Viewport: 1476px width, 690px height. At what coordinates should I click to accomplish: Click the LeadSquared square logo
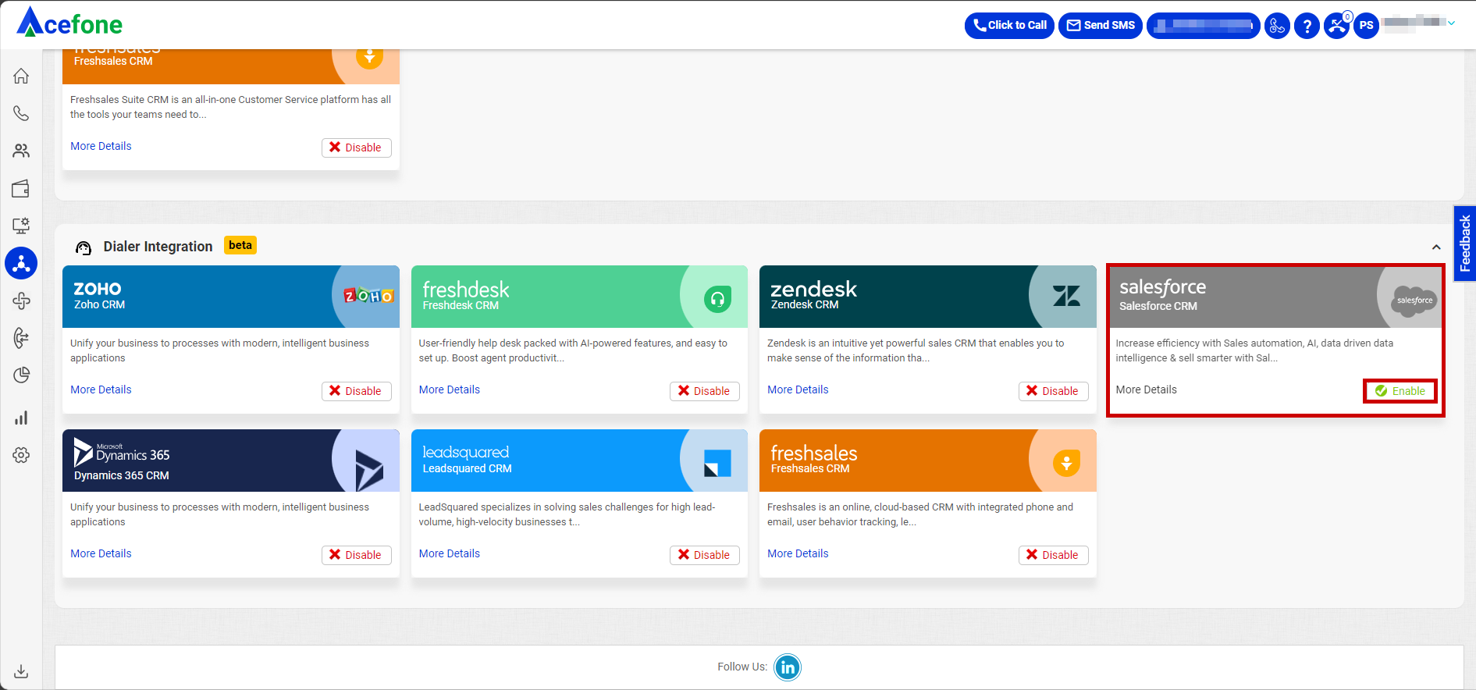(717, 463)
